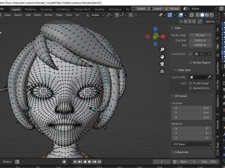Open the Mesh menu
This screenshot has height=168, width=225.
pyautogui.click(x=37, y=15)
